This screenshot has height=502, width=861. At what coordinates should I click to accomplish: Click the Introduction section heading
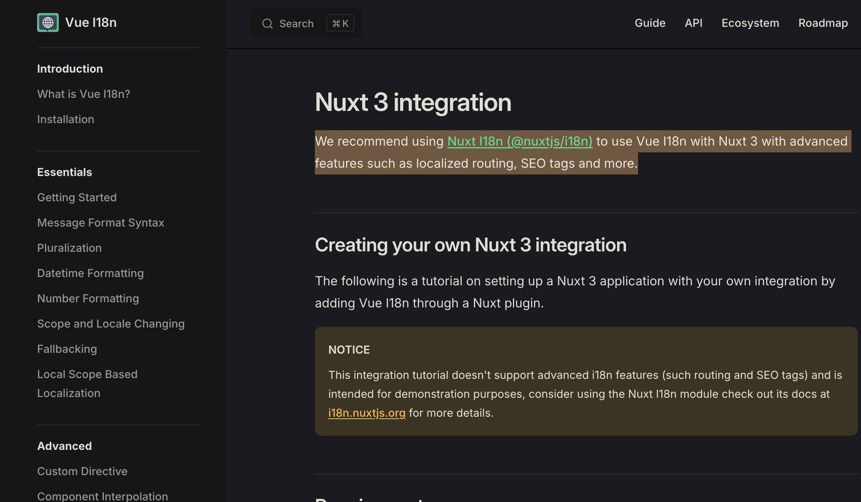(70, 69)
